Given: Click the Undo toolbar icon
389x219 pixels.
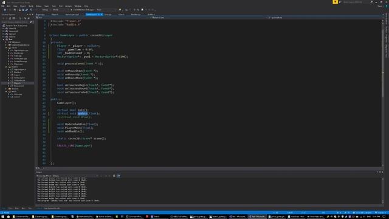Looking at the screenshot, I should tap(31, 10).
